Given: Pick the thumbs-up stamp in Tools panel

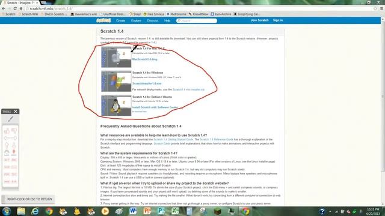Looking at the screenshot, I should 7,131.
